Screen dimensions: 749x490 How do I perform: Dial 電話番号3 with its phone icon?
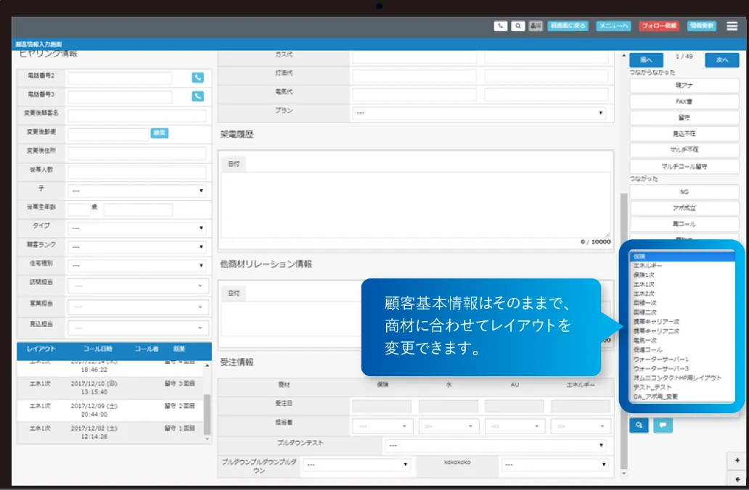pos(197,96)
